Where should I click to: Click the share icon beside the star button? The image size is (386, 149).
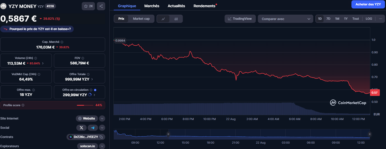tap(101, 6)
